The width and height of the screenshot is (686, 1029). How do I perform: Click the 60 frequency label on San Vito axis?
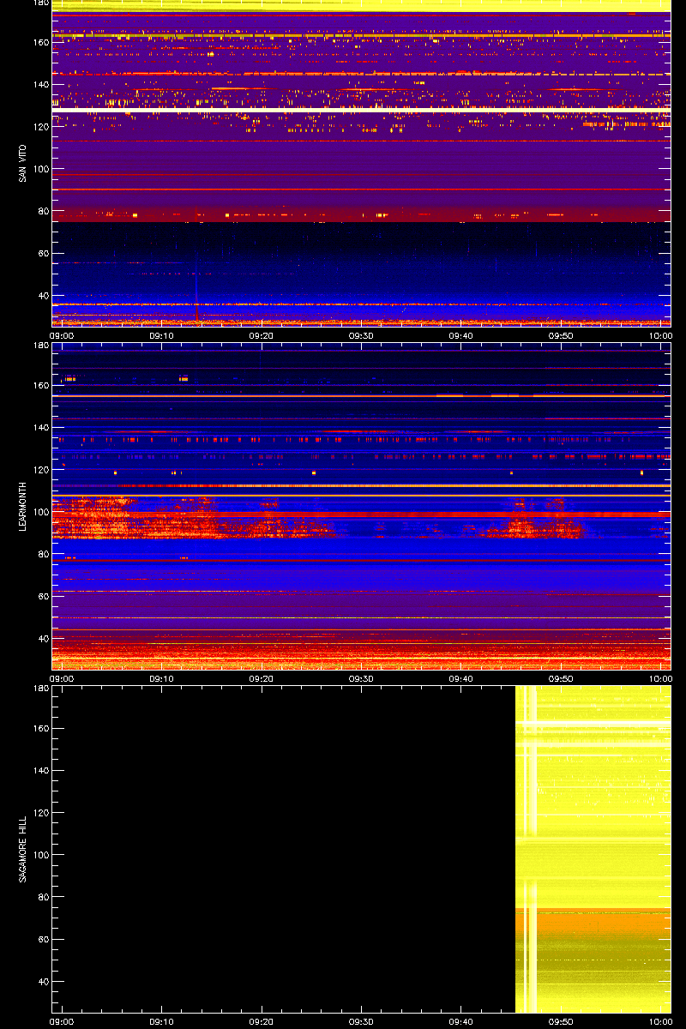(x=43, y=254)
